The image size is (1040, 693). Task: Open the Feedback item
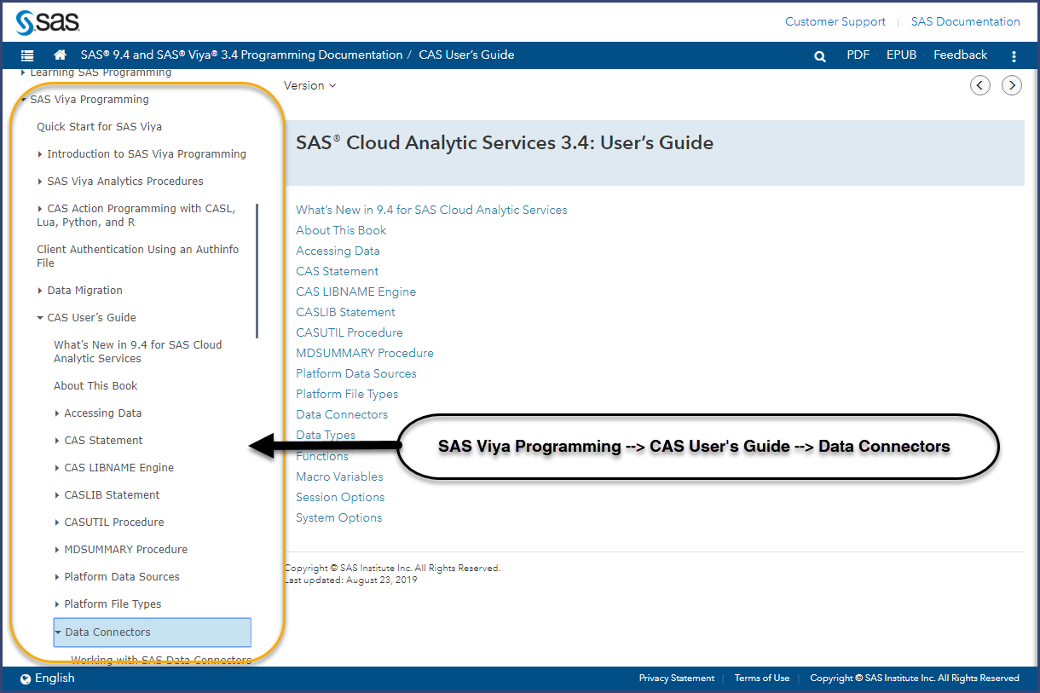[x=960, y=55]
